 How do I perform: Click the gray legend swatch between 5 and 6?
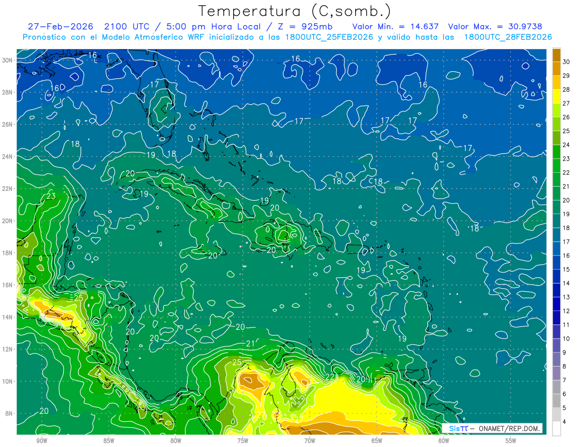pyautogui.click(x=556, y=401)
